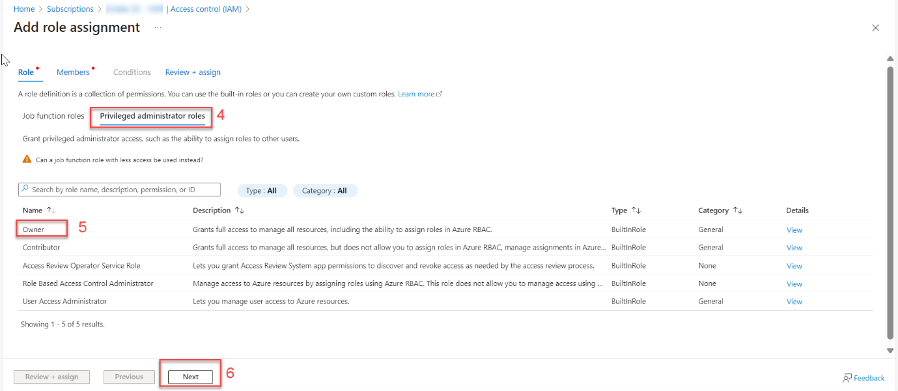Select Job function roles tab
The image size is (898, 391).
(x=53, y=116)
